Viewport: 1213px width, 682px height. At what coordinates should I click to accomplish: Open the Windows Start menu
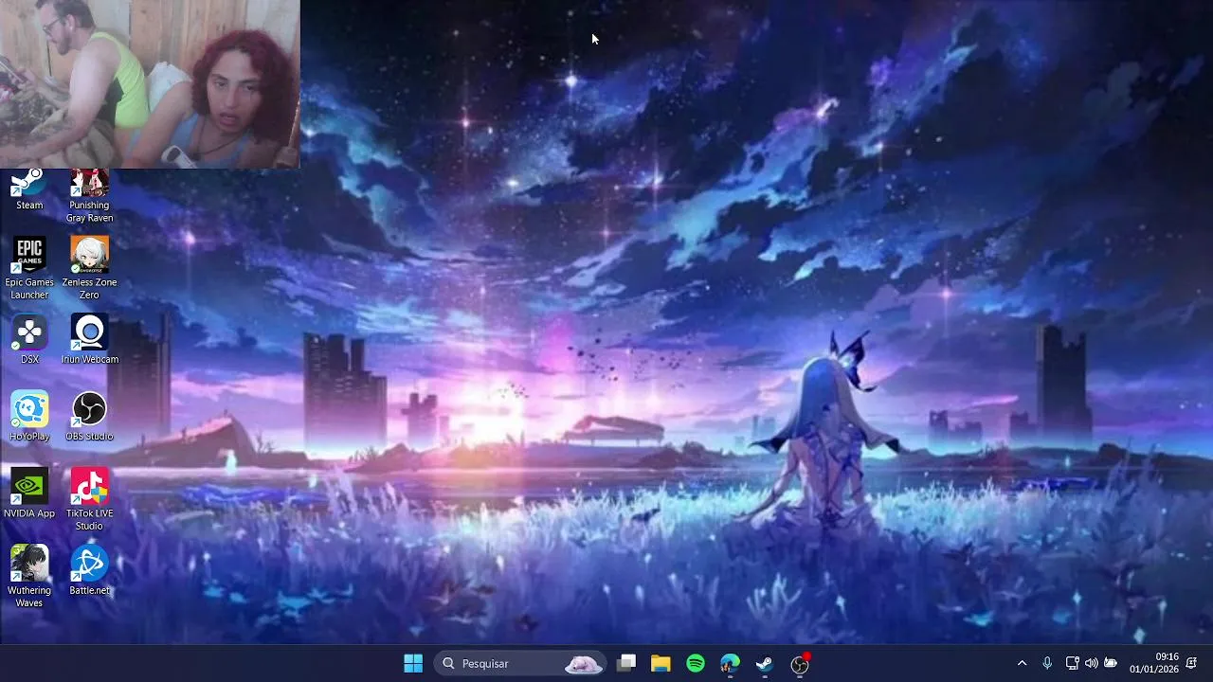point(413,663)
